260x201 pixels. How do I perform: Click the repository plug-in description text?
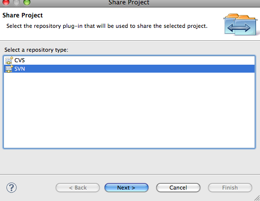click(x=107, y=26)
